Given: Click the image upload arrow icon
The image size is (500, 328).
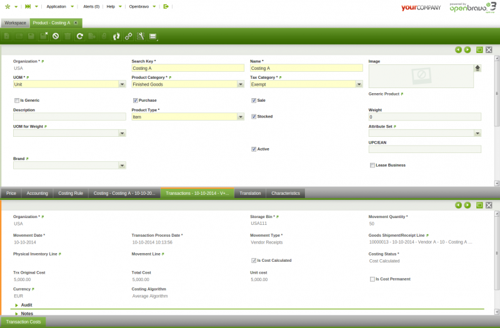Looking at the screenshot, I should [477, 68].
